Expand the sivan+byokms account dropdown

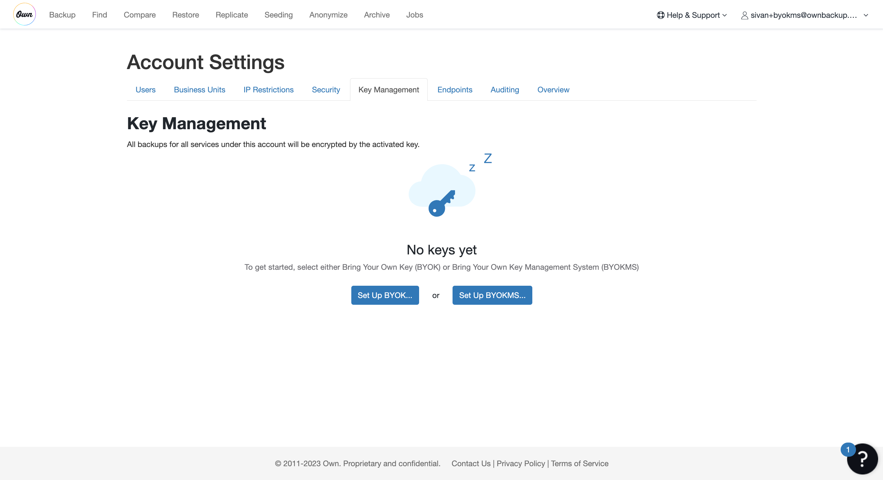[866, 15]
